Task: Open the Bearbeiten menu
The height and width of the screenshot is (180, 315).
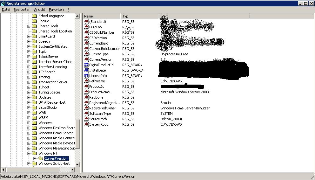Action: click(22, 10)
